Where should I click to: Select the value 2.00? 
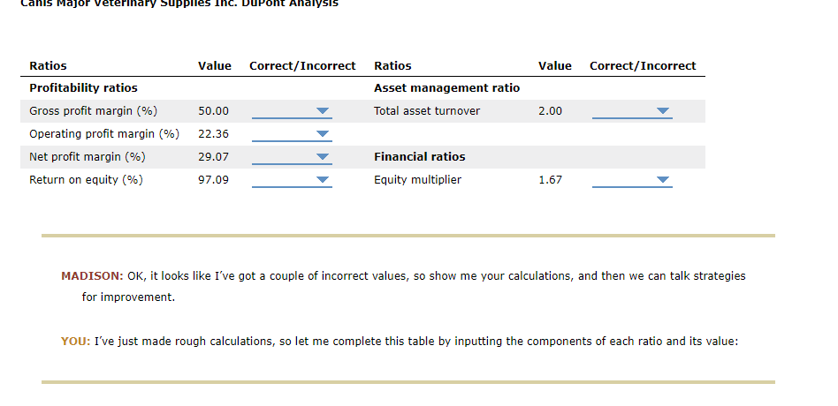551,111
